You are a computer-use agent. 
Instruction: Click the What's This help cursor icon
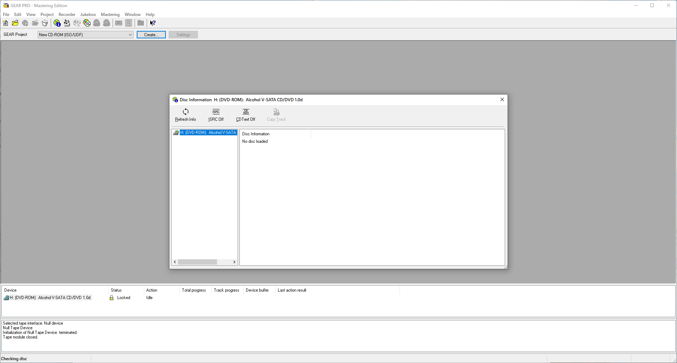coord(153,23)
